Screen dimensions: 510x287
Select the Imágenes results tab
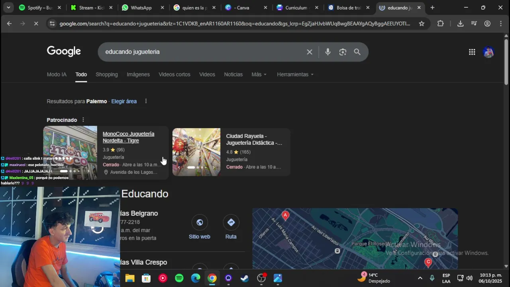[138, 75]
